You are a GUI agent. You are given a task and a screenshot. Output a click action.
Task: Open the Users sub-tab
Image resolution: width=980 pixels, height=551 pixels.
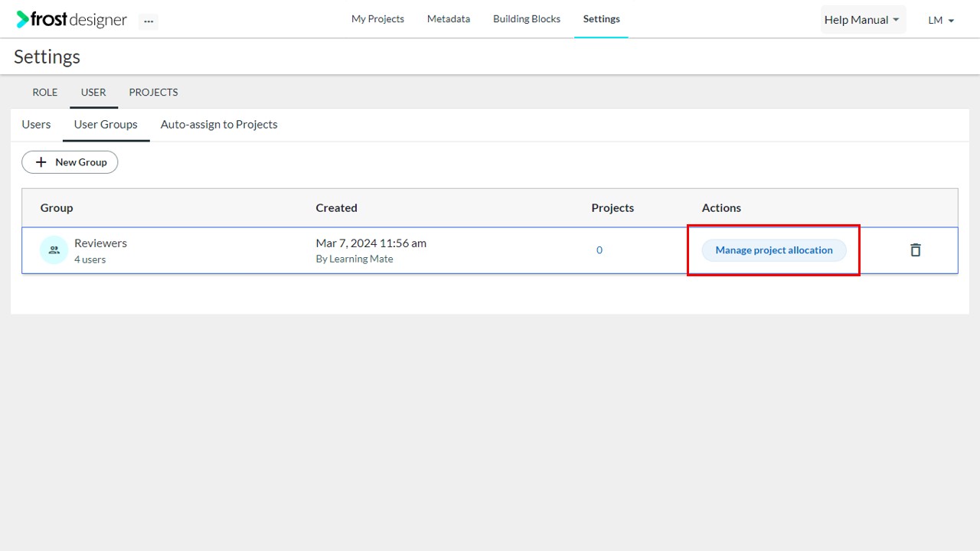click(x=36, y=125)
